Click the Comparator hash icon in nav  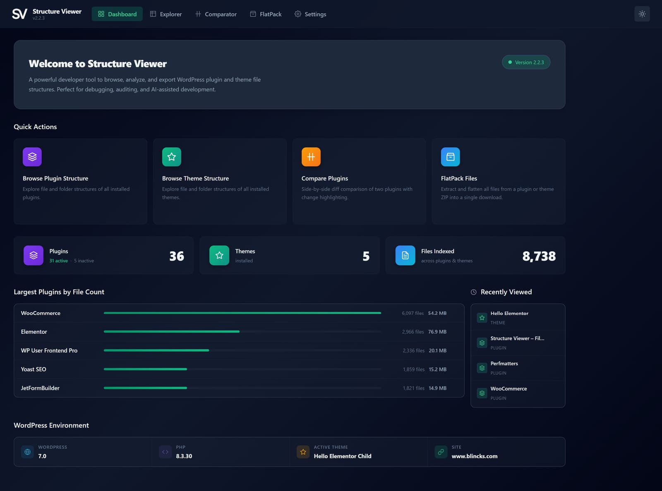[198, 14]
